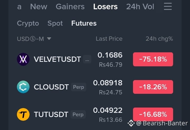Tap the CLOUSDT coin logo
This screenshot has width=190, height=130.
23,87
